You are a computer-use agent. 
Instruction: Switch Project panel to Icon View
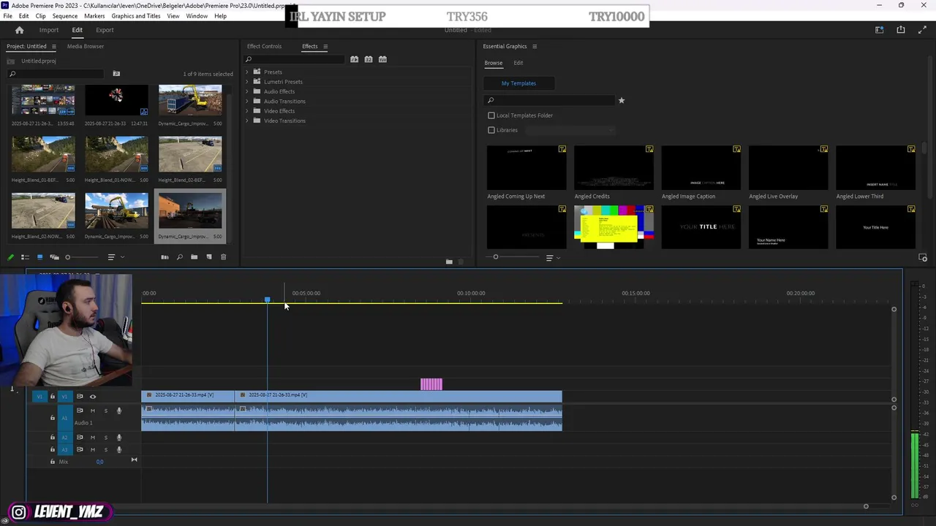coord(39,257)
